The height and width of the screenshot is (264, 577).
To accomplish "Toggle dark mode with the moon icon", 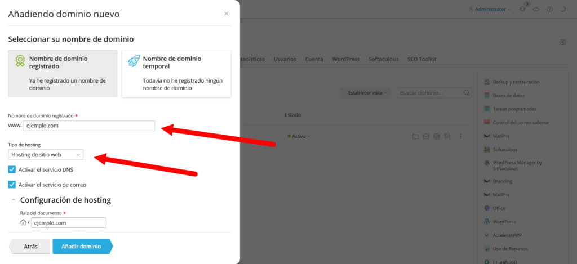I will point(563,10).
